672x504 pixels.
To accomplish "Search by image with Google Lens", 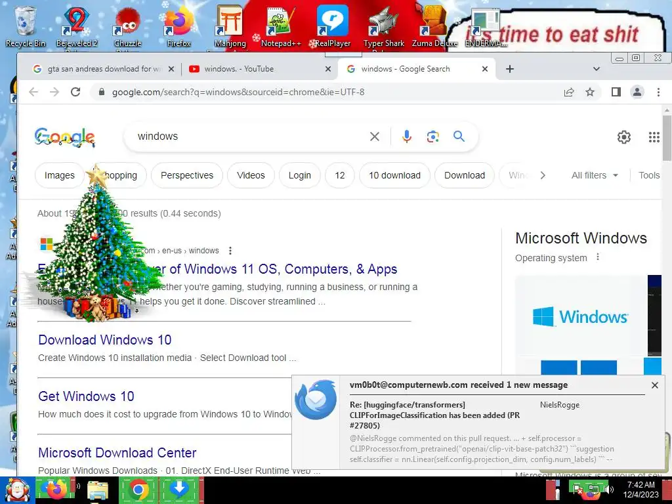I will (433, 136).
